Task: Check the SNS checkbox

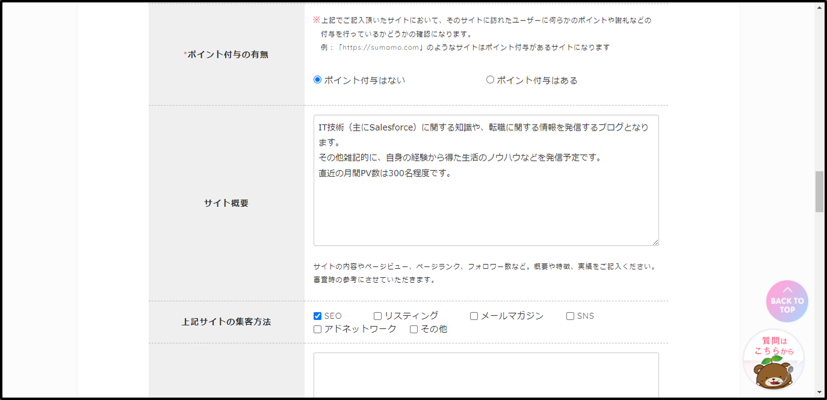Action: pyautogui.click(x=571, y=316)
